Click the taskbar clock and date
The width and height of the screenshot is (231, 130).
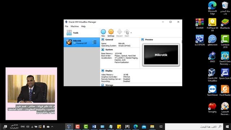coord(14,127)
